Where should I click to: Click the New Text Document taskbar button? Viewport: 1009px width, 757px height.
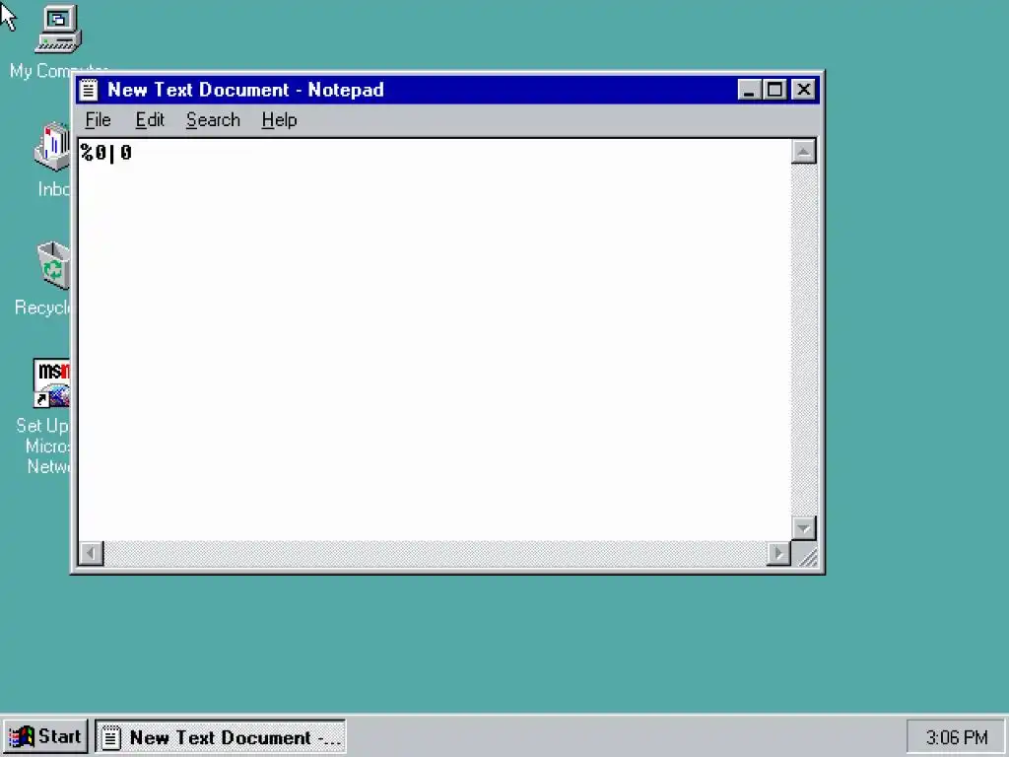[221, 736]
